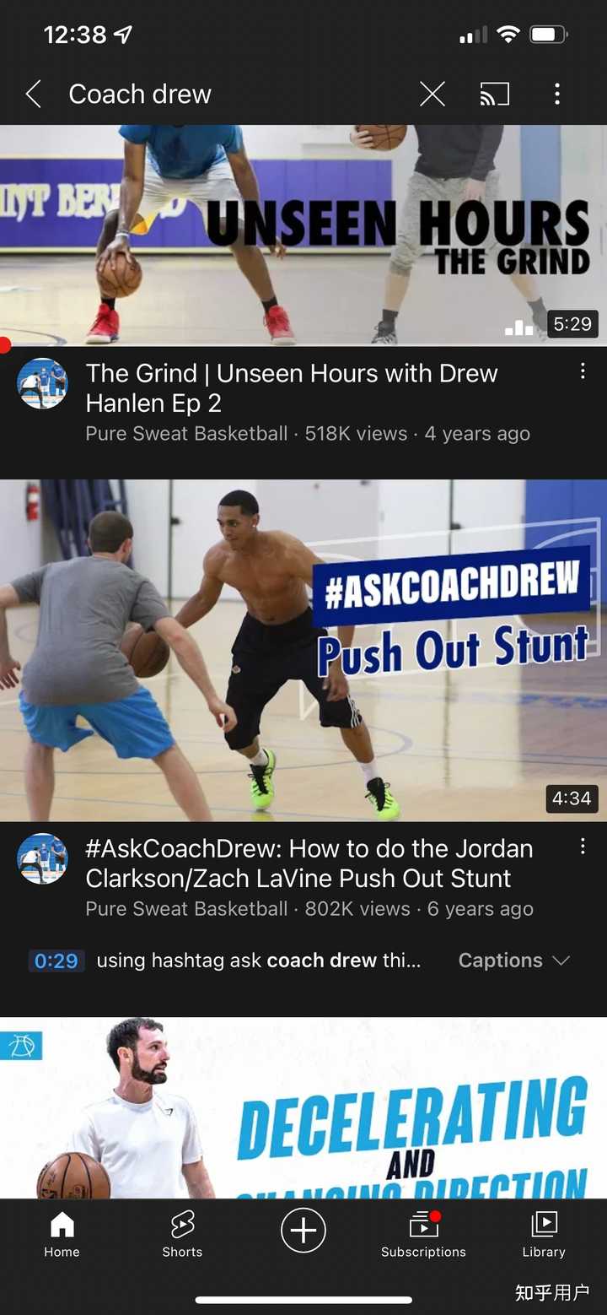Screen dimensions: 607x1315
Task: Clear the search with the X icon
Action: click(x=432, y=94)
